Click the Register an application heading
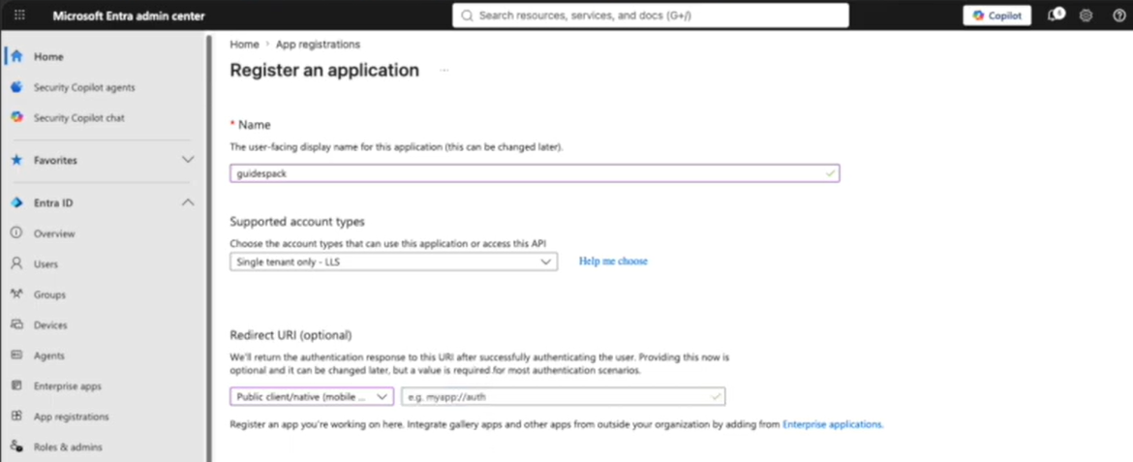 pyautogui.click(x=324, y=70)
